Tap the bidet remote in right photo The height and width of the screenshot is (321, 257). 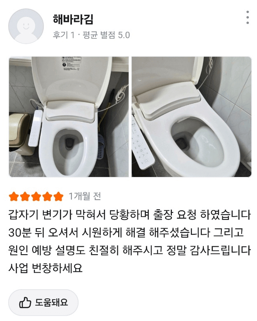pyautogui.click(x=142, y=143)
